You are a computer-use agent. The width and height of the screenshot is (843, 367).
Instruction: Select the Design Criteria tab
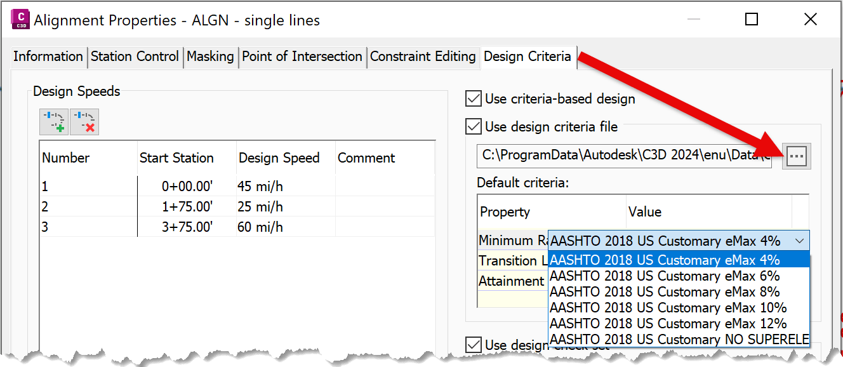pos(528,57)
